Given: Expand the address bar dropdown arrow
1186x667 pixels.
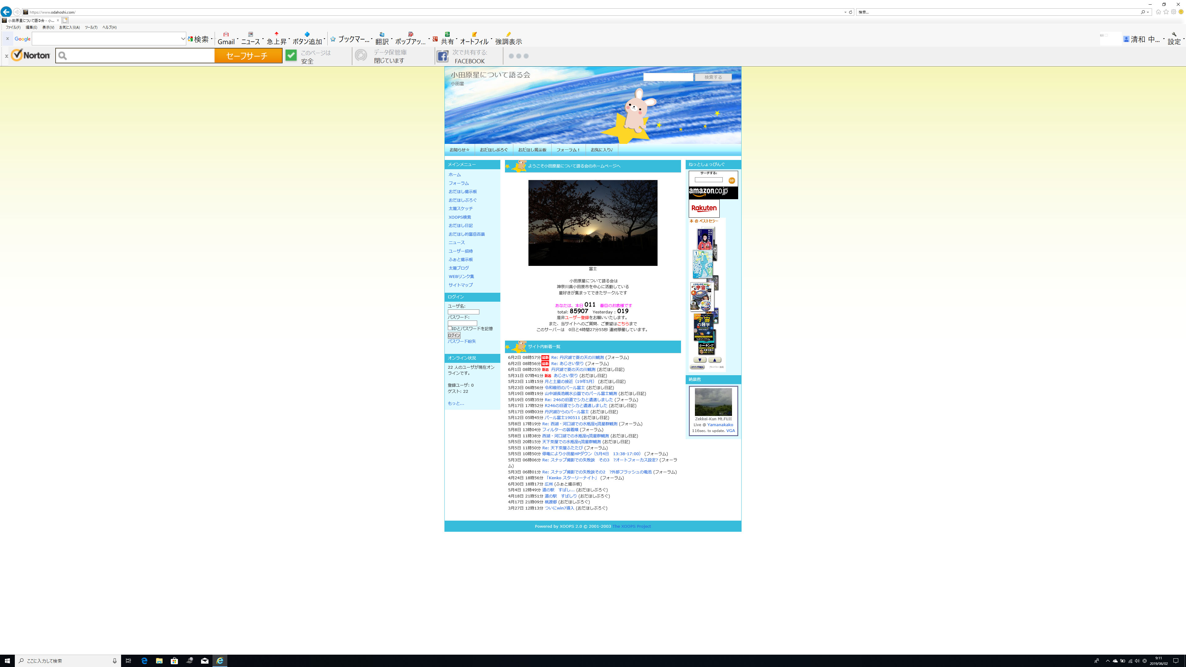Looking at the screenshot, I should point(845,12).
